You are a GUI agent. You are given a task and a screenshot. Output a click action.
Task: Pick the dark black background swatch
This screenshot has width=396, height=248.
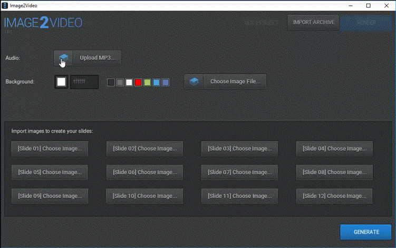tap(111, 82)
